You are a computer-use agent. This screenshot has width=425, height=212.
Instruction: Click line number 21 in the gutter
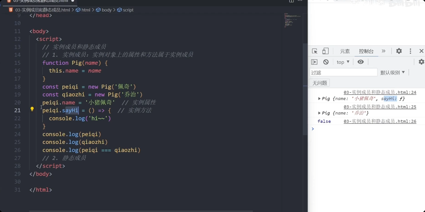coord(17,110)
